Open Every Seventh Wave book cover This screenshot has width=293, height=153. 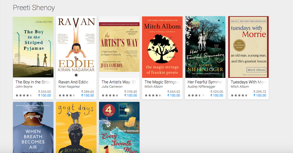tap(119, 127)
